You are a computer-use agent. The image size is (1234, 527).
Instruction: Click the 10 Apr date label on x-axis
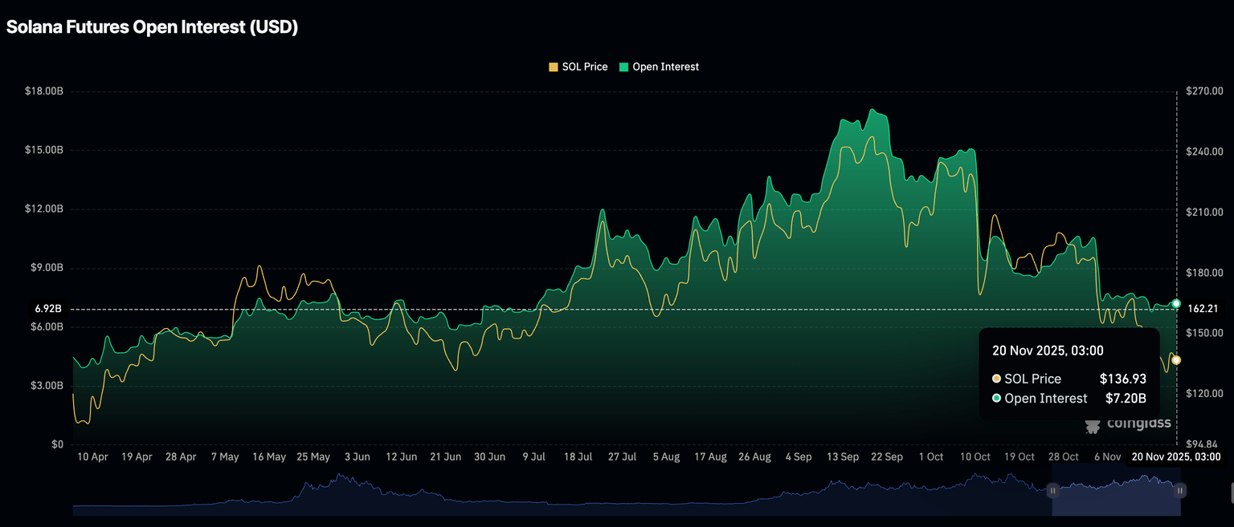tap(93, 457)
